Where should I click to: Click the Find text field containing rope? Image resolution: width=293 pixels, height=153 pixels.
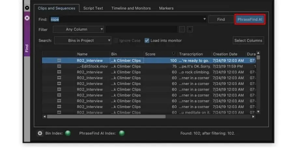(x=126, y=19)
